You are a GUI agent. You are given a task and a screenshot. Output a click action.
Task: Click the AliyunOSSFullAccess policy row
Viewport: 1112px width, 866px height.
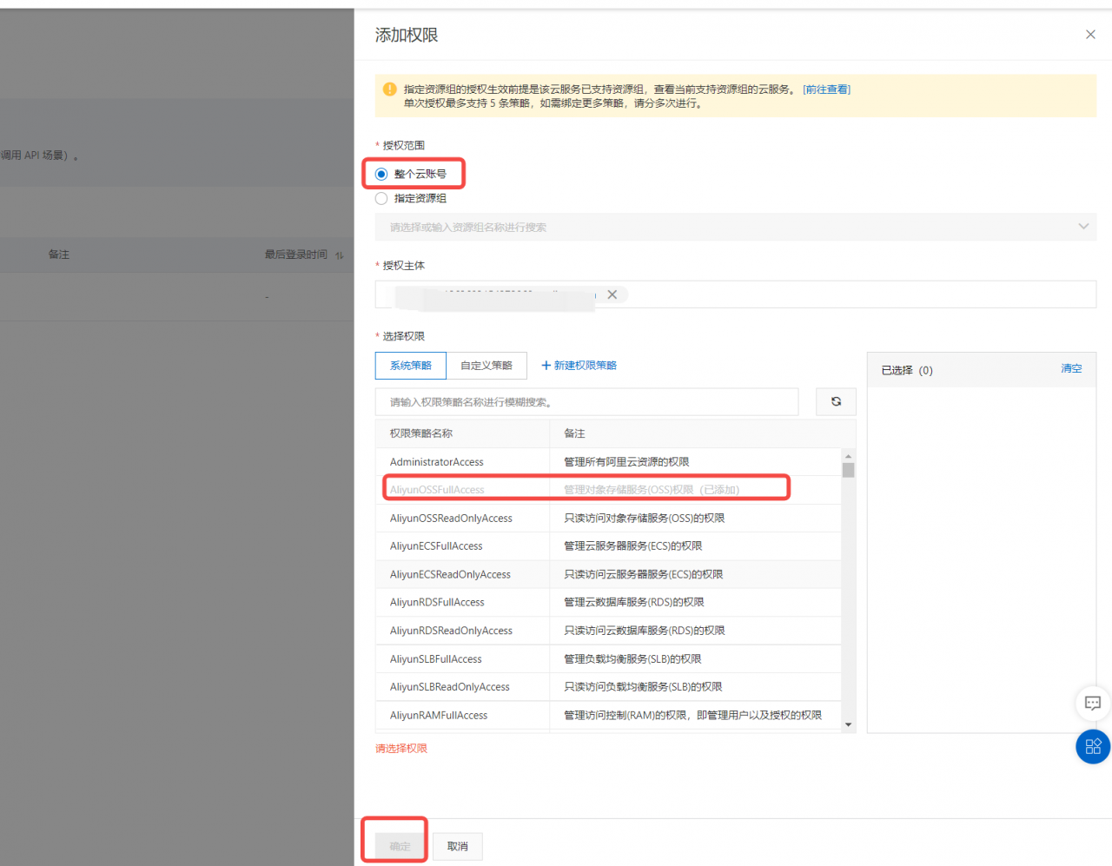[608, 490]
